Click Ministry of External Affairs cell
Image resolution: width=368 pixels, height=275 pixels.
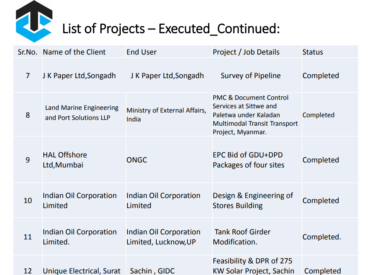point(166,114)
